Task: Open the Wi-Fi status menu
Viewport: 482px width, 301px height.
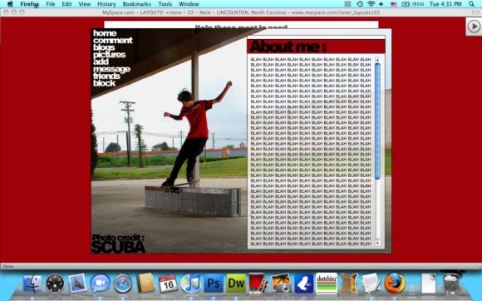Action: tap(371, 4)
